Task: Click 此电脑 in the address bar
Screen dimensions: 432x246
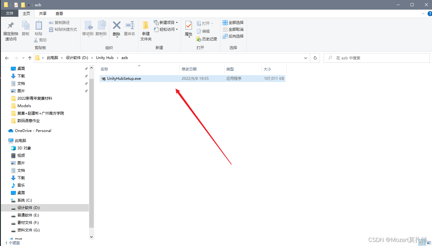Action: 52,58
